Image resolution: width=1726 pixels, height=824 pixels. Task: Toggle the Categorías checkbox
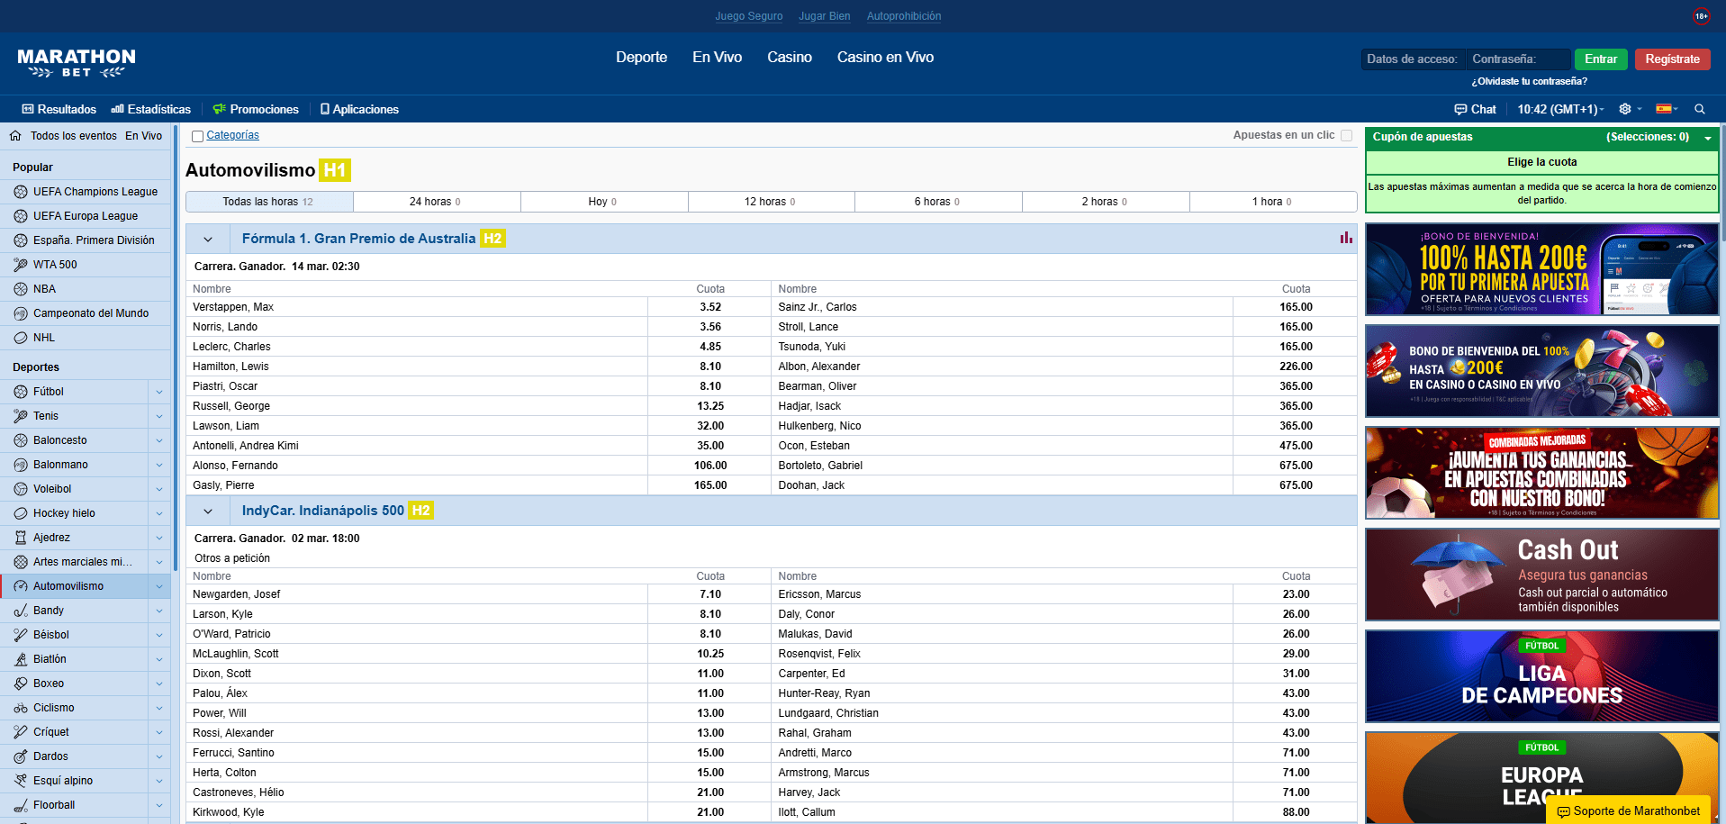(x=197, y=136)
